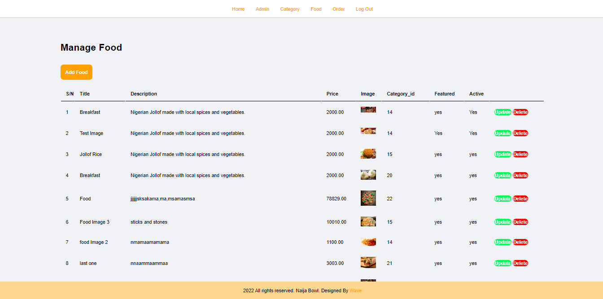
Task: Click the thumbnail for item 5 Food
Action: (x=368, y=198)
